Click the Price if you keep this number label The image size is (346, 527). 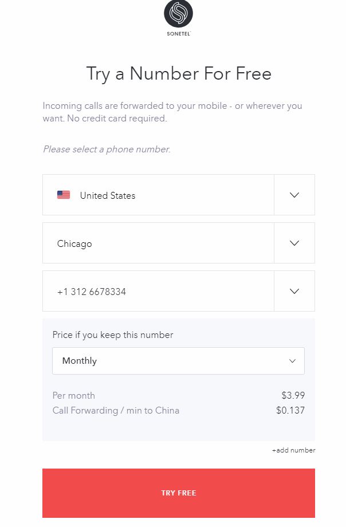[113, 335]
